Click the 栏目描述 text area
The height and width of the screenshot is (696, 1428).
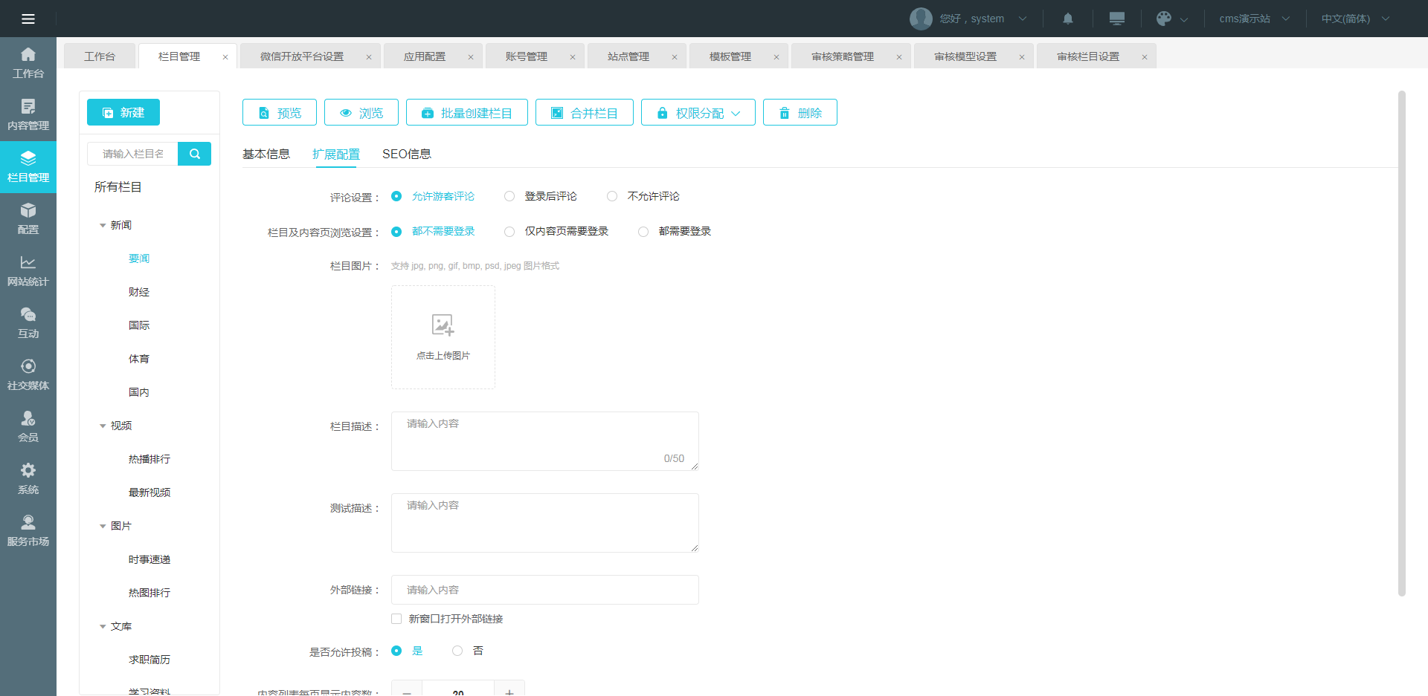[544, 440]
